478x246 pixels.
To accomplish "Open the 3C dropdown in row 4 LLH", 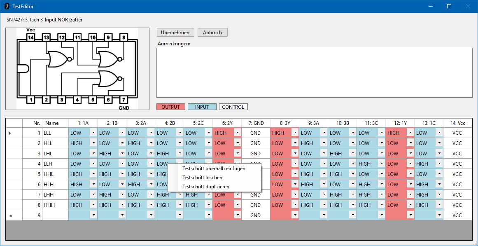I will (381, 164).
